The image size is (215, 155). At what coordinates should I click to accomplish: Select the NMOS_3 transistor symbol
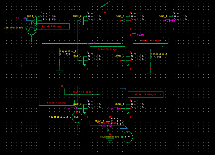[85, 109]
